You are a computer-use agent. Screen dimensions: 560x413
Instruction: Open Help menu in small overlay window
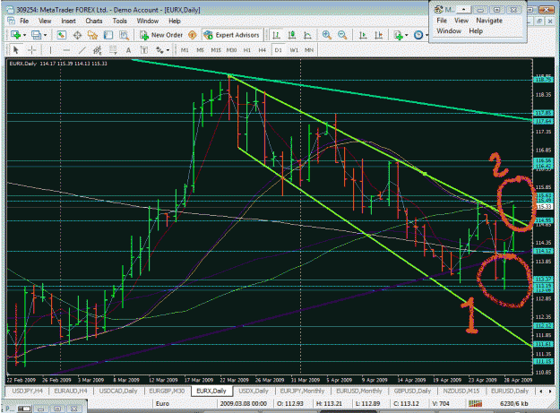(x=476, y=31)
